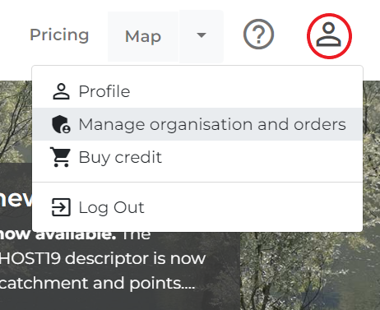Click the shield icon for Manage organisation
The height and width of the screenshot is (310, 380).
[x=61, y=124]
